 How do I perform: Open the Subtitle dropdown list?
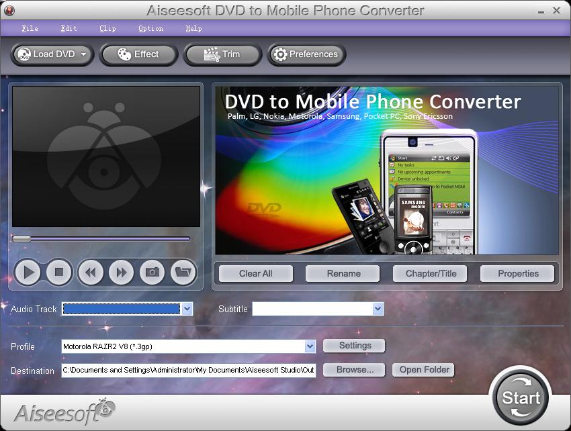378,309
